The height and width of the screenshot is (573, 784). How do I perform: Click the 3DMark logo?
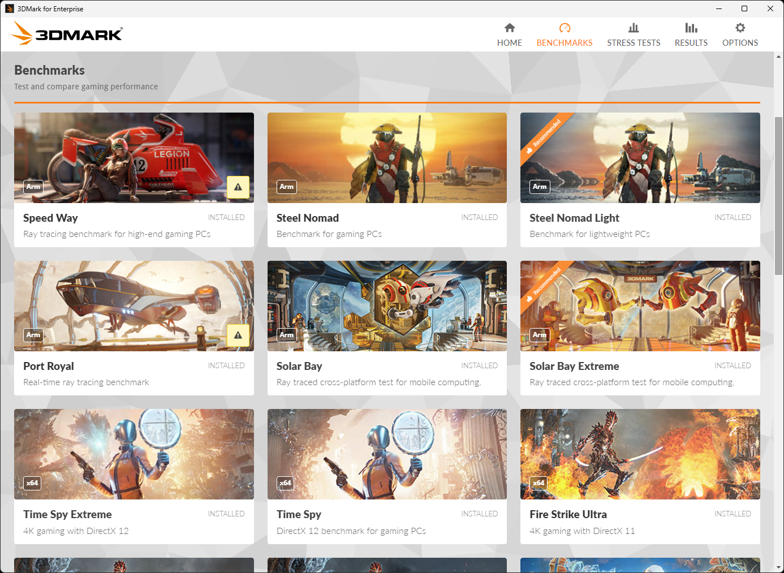click(67, 33)
